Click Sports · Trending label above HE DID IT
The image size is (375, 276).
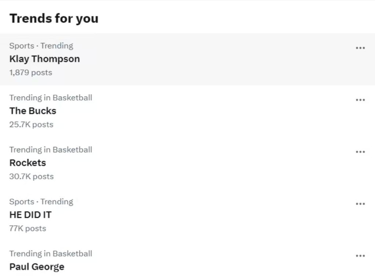[41, 201]
